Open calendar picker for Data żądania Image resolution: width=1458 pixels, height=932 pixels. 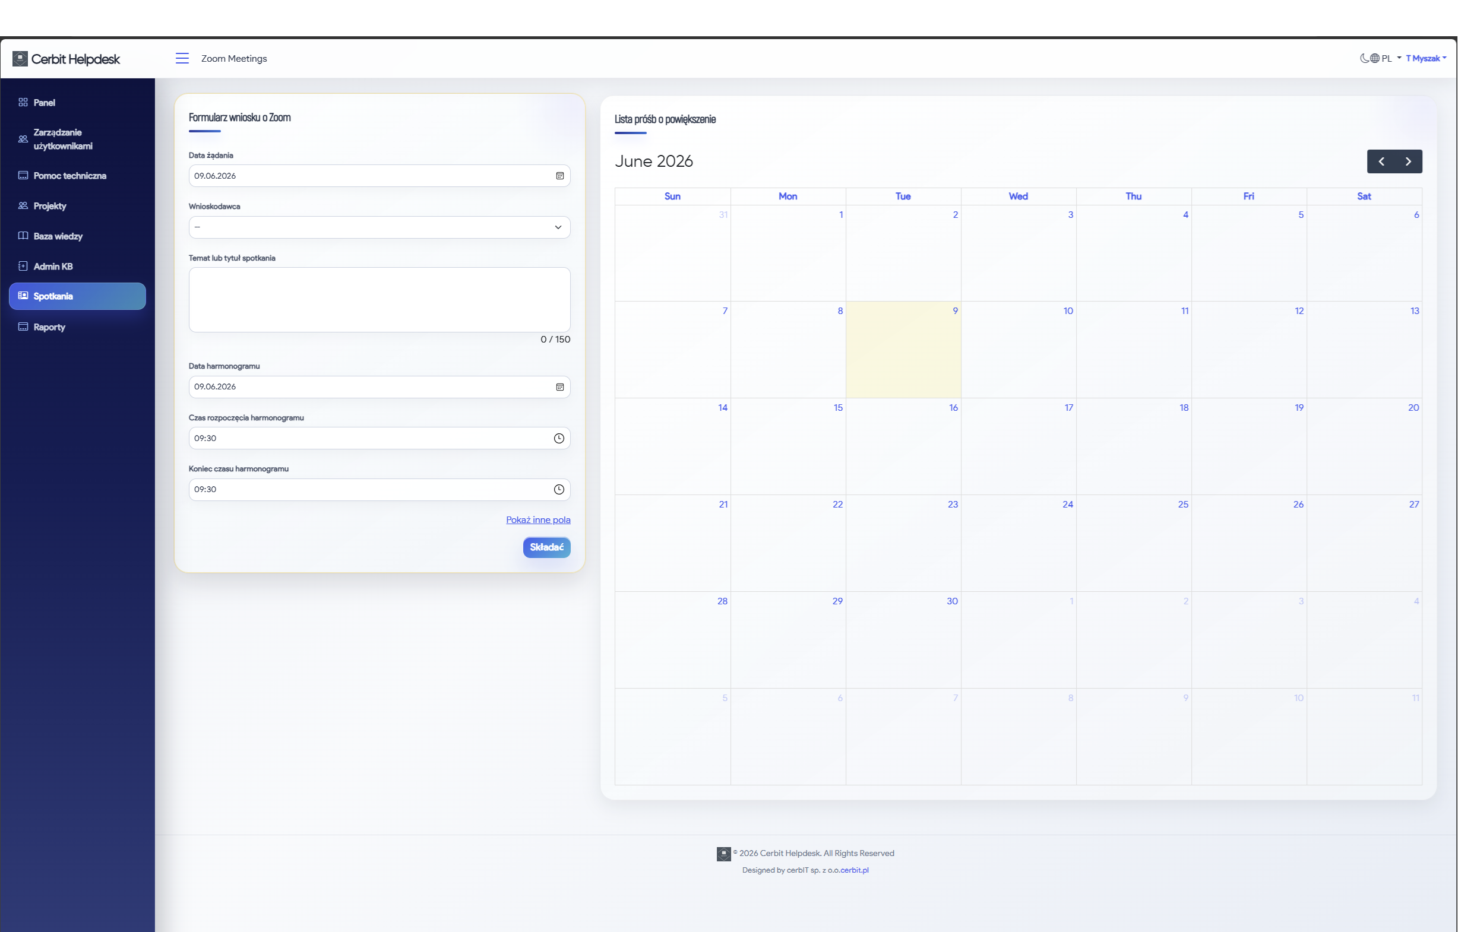560,176
